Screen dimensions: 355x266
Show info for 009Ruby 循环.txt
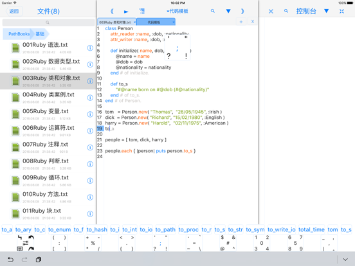point(90,181)
